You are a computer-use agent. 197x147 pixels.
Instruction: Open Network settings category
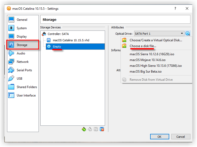[23, 62]
